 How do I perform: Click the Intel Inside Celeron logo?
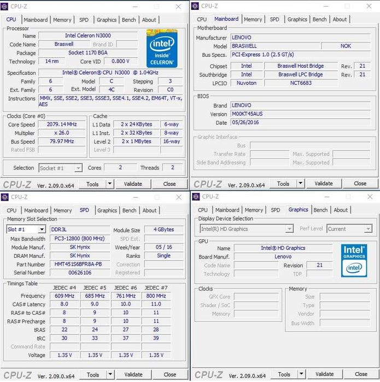162,49
